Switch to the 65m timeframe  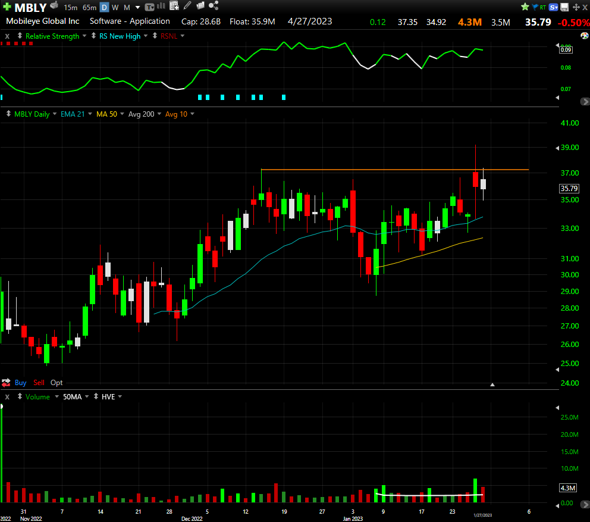point(90,8)
